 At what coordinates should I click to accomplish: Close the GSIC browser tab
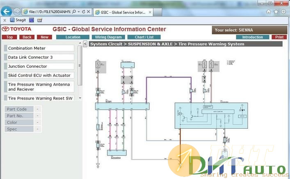click(x=150, y=12)
